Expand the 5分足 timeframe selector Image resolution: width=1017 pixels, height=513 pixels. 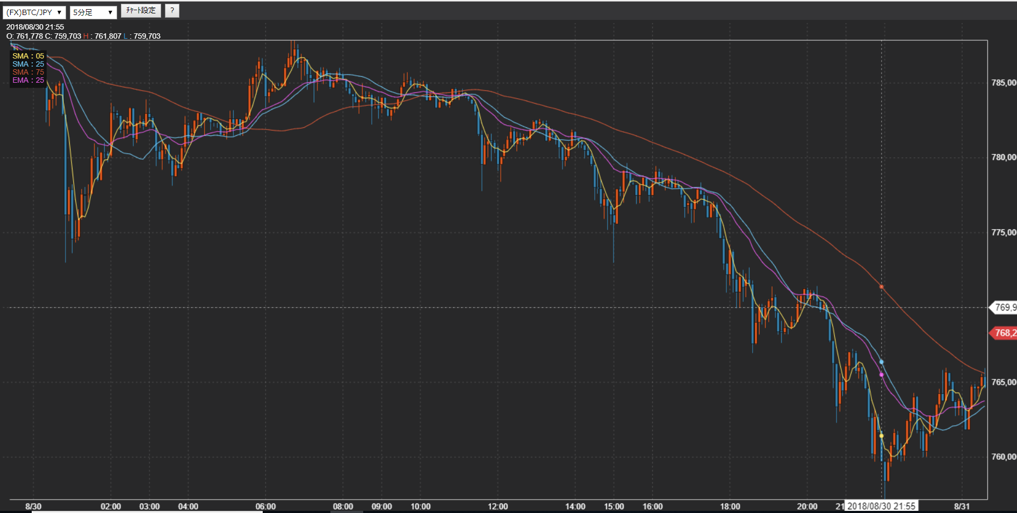tap(93, 12)
